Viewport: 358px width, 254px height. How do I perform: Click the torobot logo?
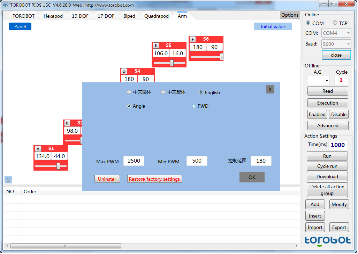coord(327,241)
